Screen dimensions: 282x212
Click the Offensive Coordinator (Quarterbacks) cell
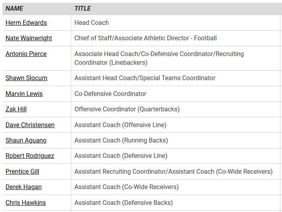(127, 109)
